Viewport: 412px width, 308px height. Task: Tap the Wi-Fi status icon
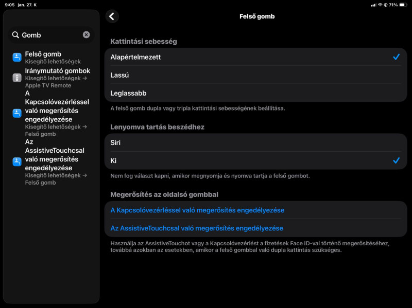click(x=380, y=5)
